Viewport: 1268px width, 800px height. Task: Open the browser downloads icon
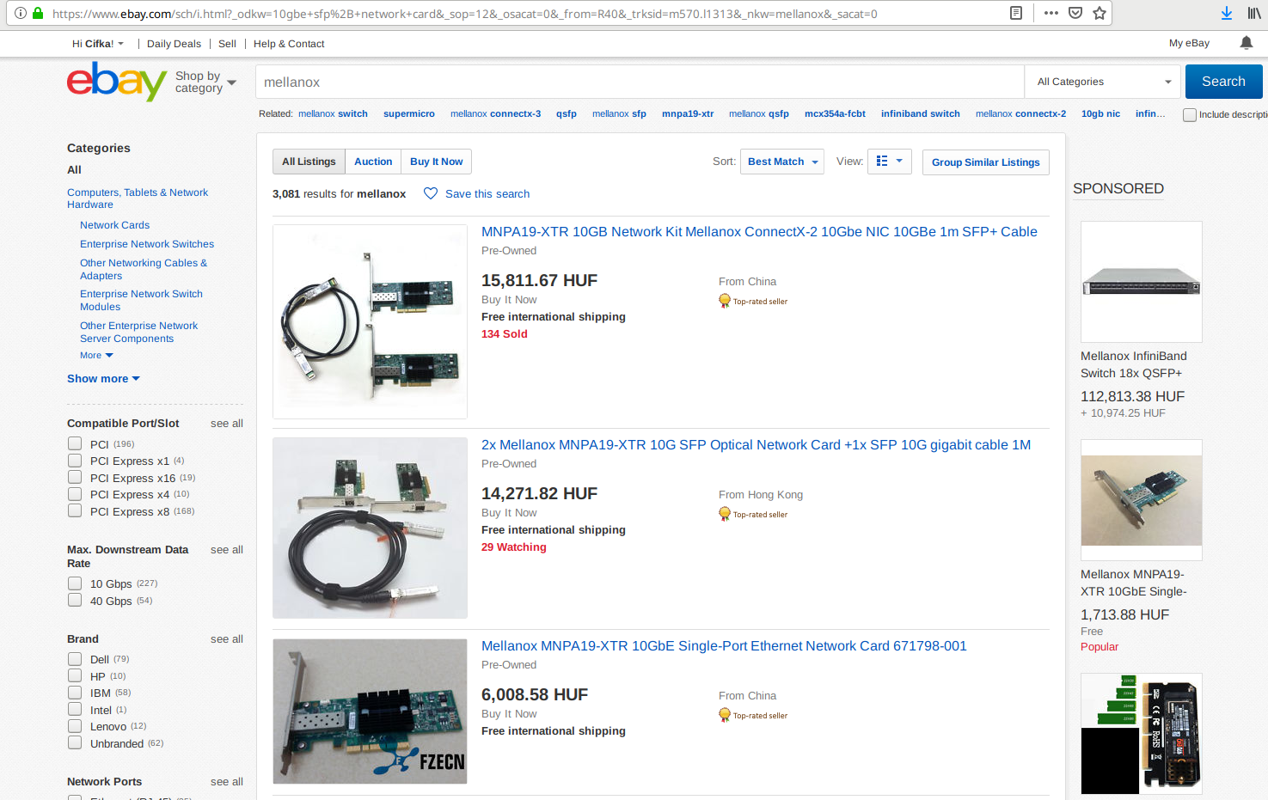tap(1227, 13)
